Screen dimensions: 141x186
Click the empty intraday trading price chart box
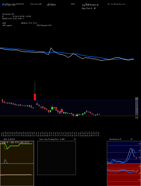click(56, 158)
